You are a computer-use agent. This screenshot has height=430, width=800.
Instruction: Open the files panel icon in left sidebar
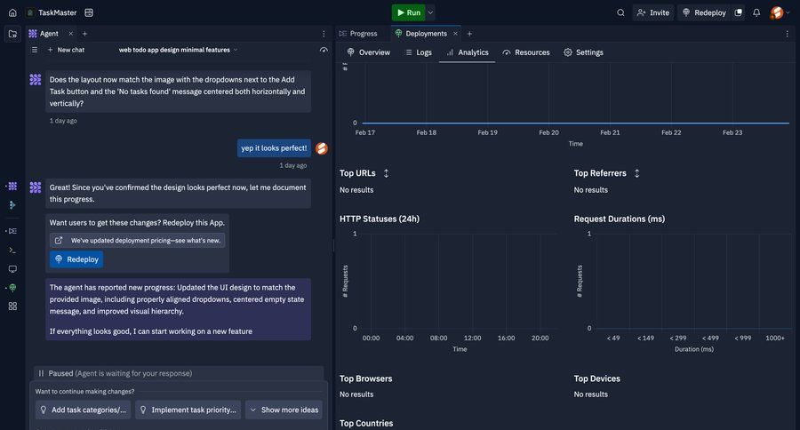click(12, 34)
